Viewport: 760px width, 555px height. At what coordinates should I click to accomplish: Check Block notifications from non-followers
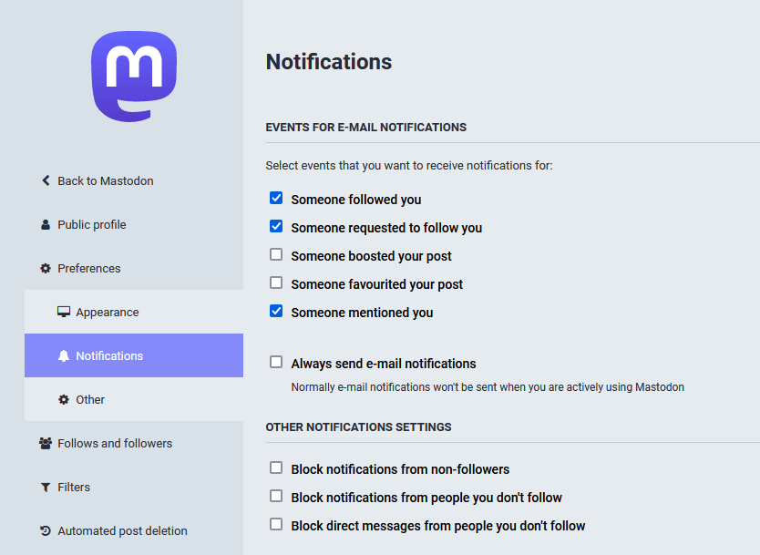pyautogui.click(x=276, y=468)
